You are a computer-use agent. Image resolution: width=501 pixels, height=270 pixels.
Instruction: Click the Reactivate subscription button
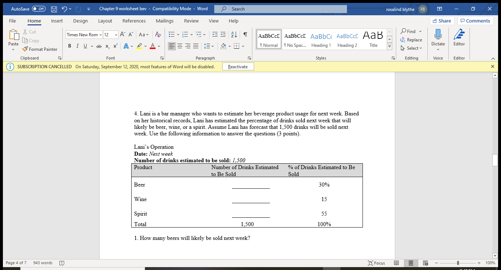pos(238,66)
